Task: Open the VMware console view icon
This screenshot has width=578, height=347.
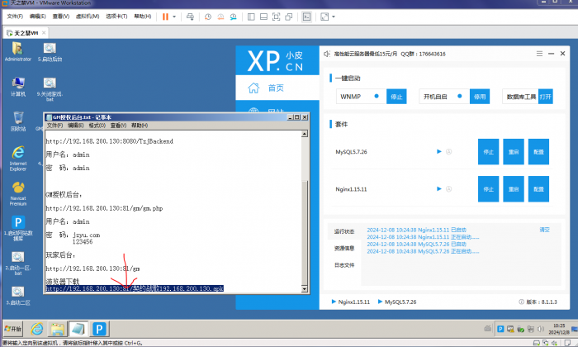Action: (x=307, y=16)
